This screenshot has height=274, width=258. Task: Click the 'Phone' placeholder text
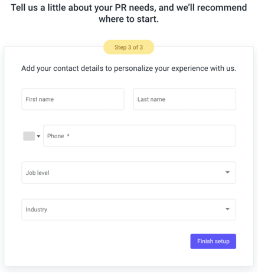pyautogui.click(x=55, y=136)
